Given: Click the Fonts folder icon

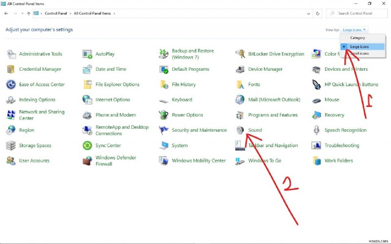Looking at the screenshot, I should pos(240,84).
